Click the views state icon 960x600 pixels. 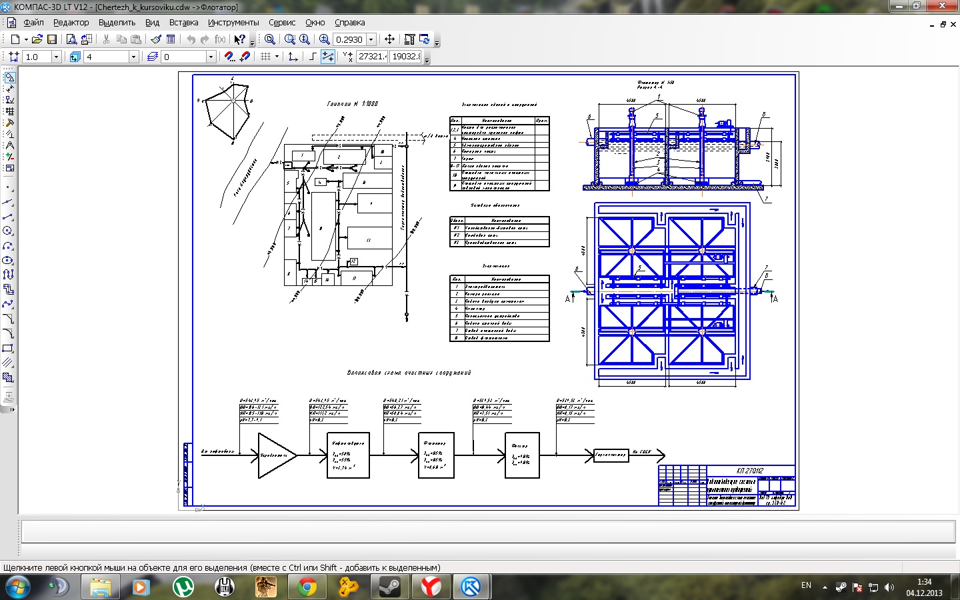[x=75, y=57]
